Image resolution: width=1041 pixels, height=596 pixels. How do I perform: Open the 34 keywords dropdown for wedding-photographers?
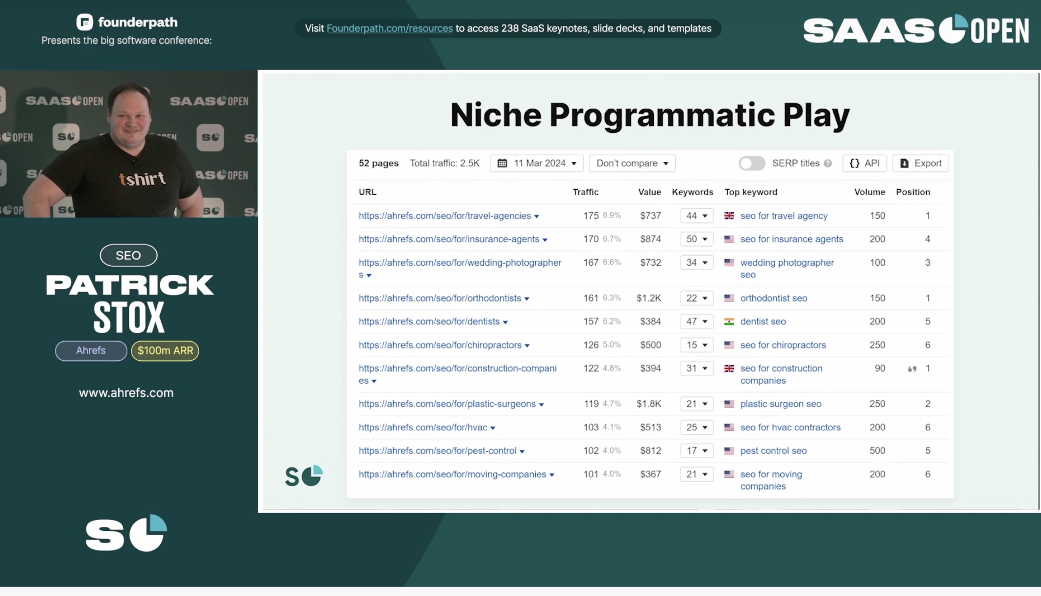(x=696, y=263)
